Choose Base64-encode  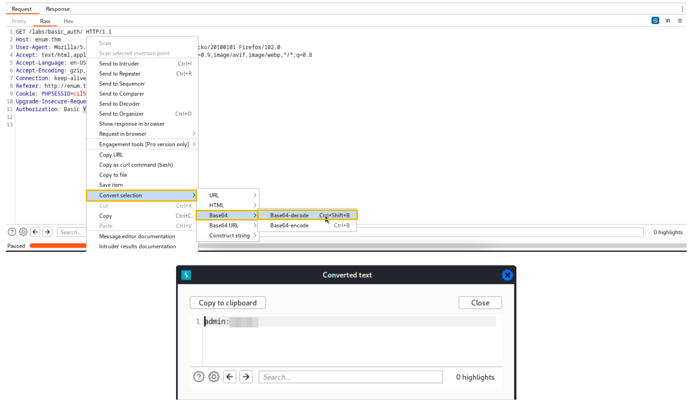click(x=308, y=225)
